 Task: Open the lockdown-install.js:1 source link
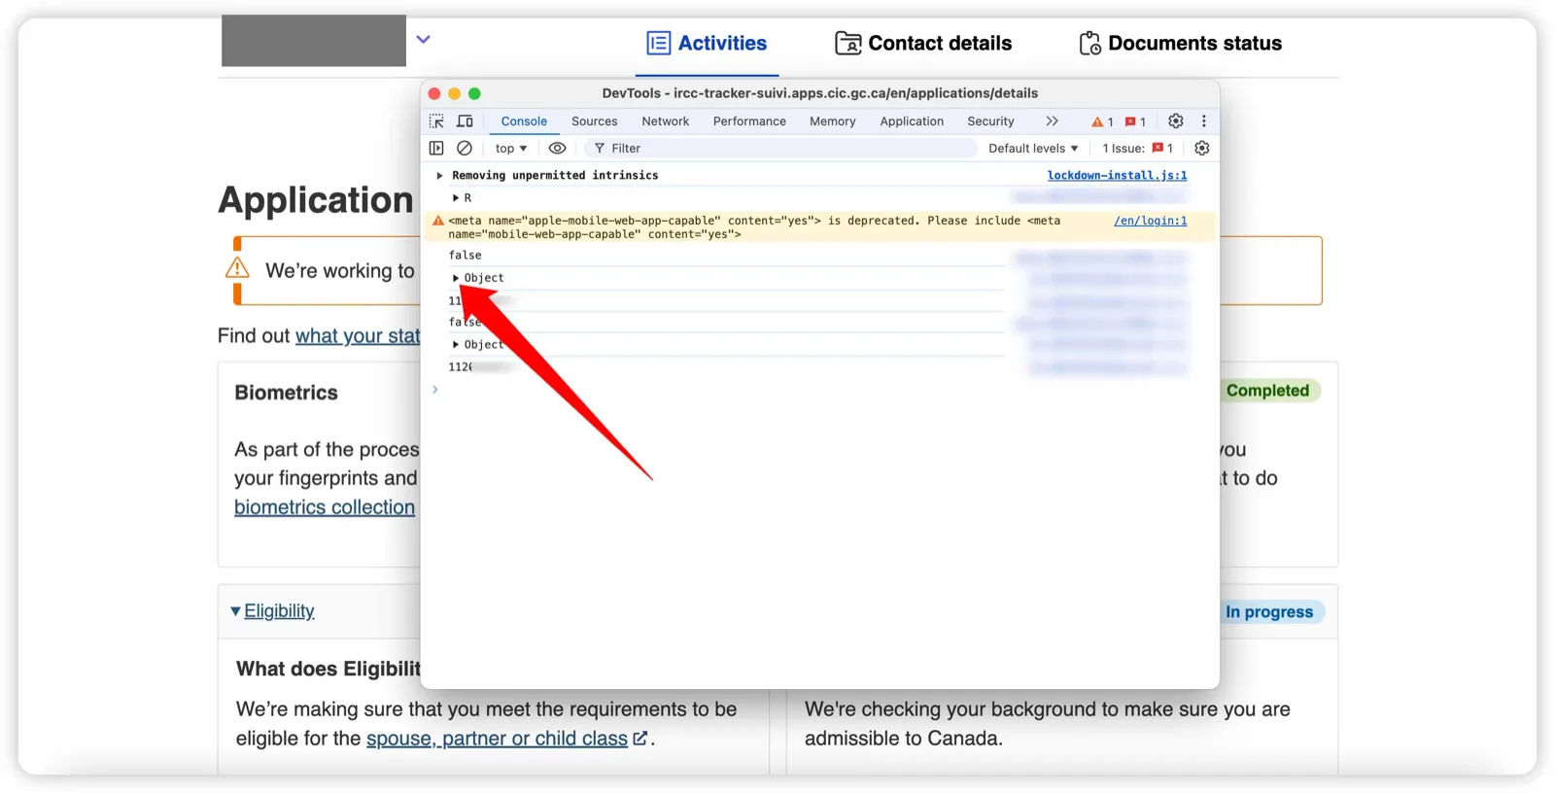point(1117,176)
